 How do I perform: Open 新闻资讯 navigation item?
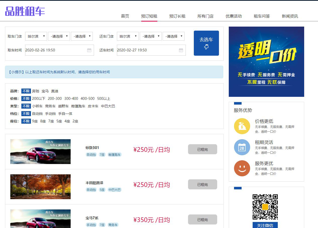290,16
